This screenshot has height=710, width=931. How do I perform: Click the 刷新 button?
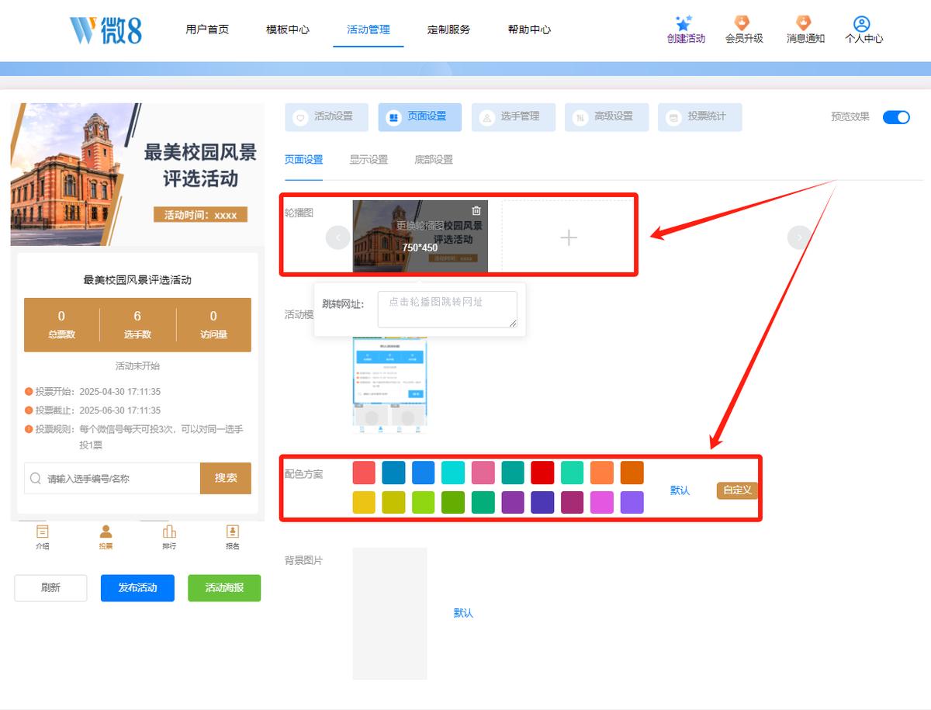50,588
